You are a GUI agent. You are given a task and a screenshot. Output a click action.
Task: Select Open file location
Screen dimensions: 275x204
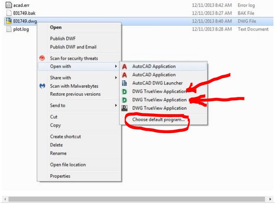(x=68, y=165)
